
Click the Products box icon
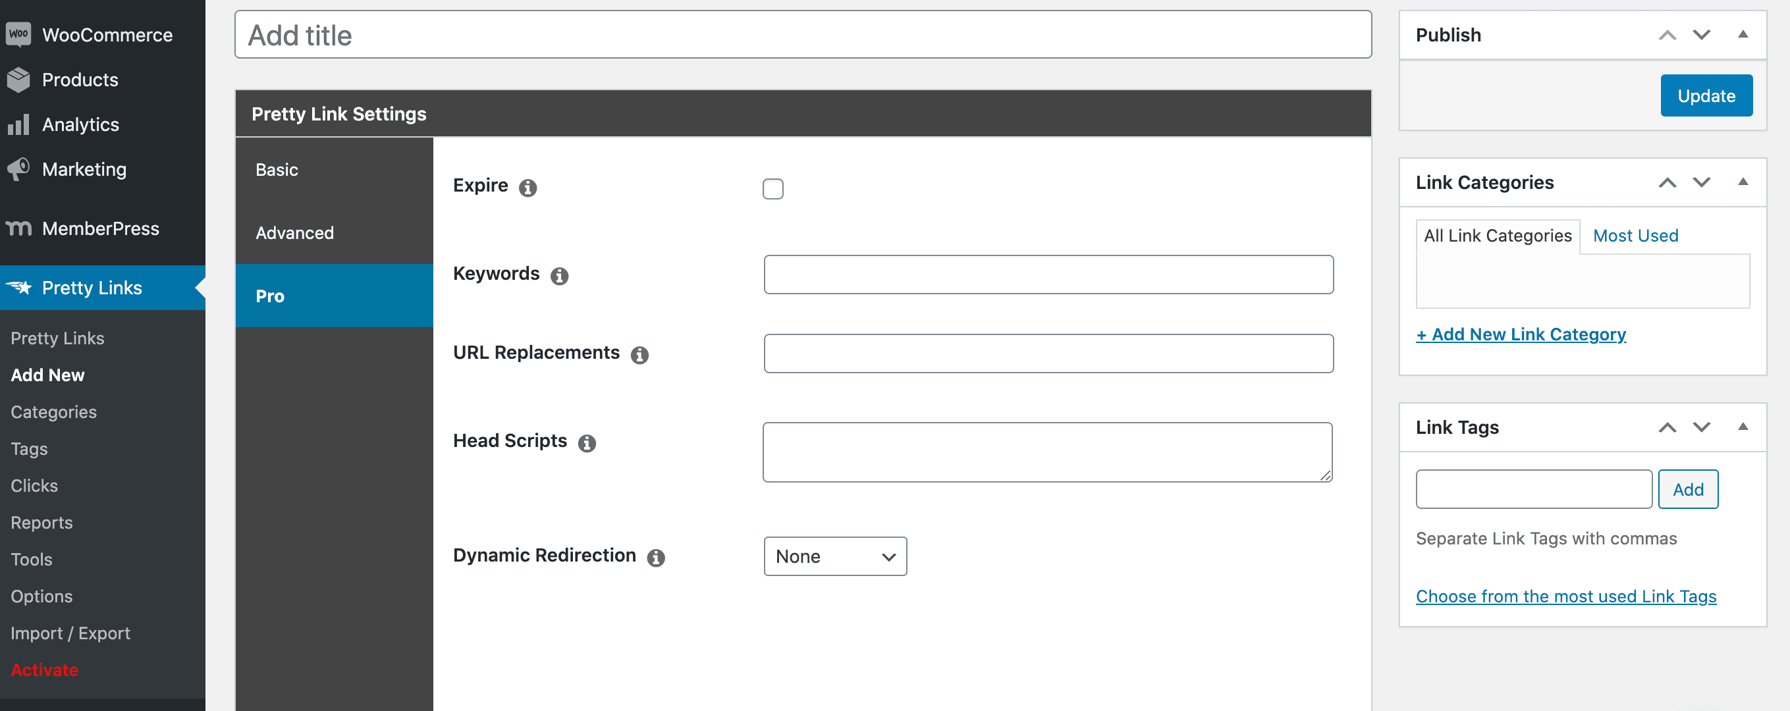(x=18, y=79)
